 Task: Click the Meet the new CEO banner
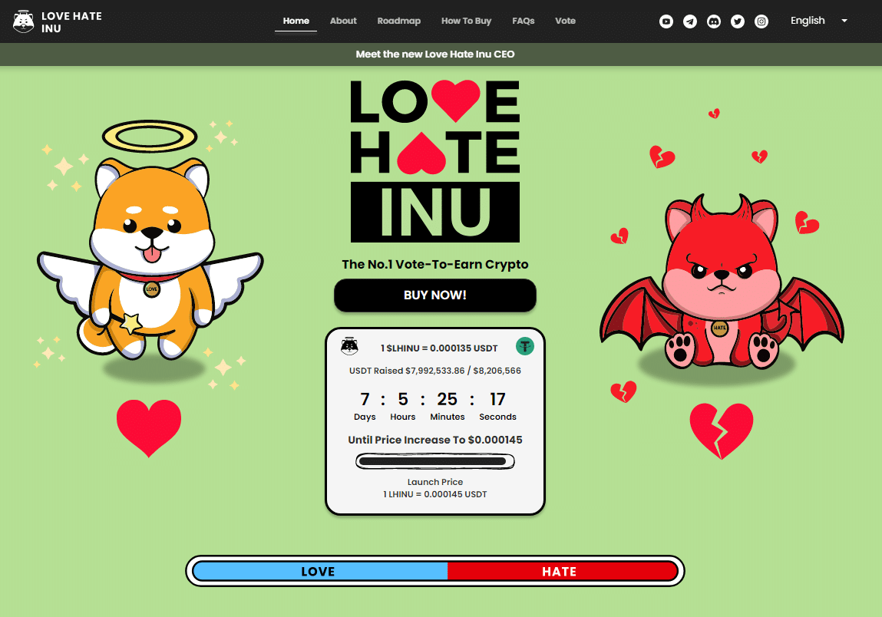pyautogui.click(x=435, y=54)
